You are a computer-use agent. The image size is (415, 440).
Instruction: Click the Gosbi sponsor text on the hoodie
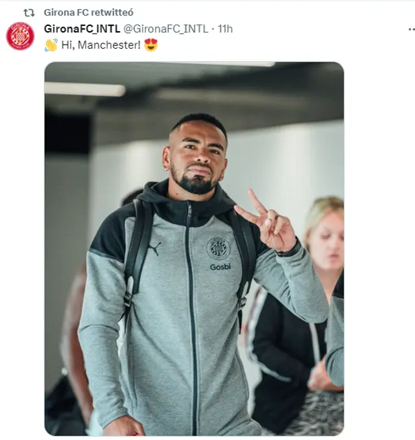coord(220,267)
